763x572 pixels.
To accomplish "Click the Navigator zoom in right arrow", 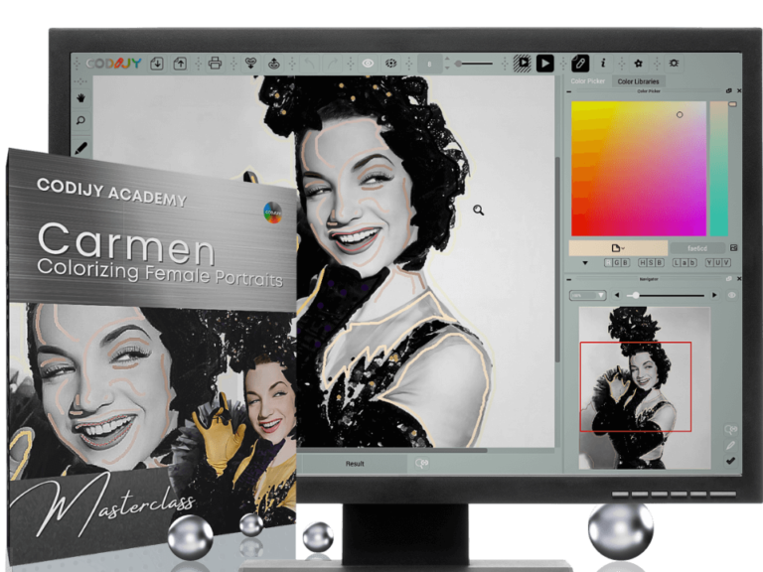I will tap(714, 295).
